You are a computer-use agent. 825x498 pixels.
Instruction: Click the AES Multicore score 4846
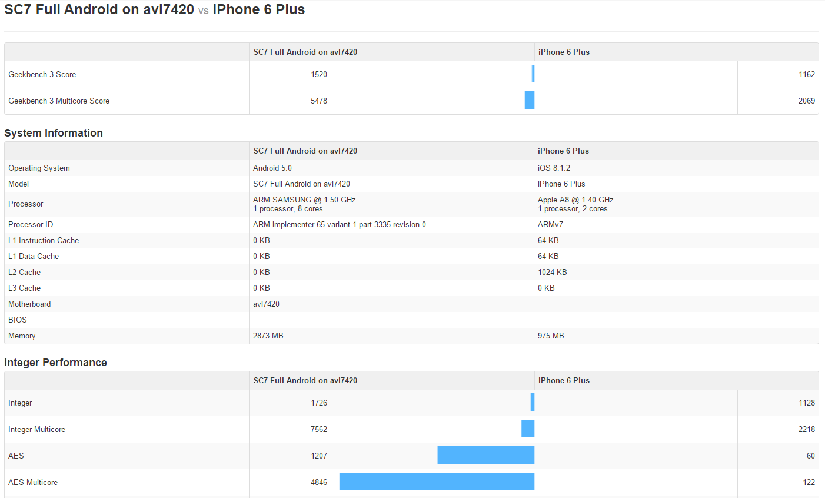click(x=319, y=482)
